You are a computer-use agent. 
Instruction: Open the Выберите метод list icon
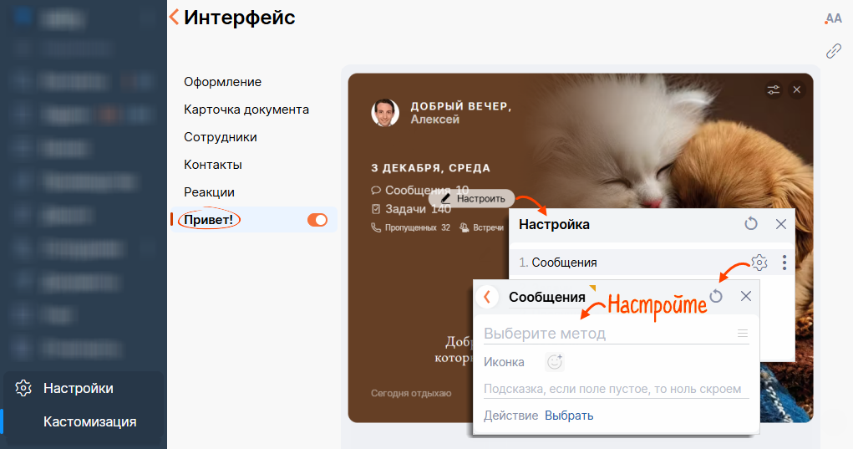point(743,333)
